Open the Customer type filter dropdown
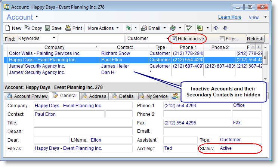Image resolution: width=278 pixels, height=167 pixels. tap(168, 38)
